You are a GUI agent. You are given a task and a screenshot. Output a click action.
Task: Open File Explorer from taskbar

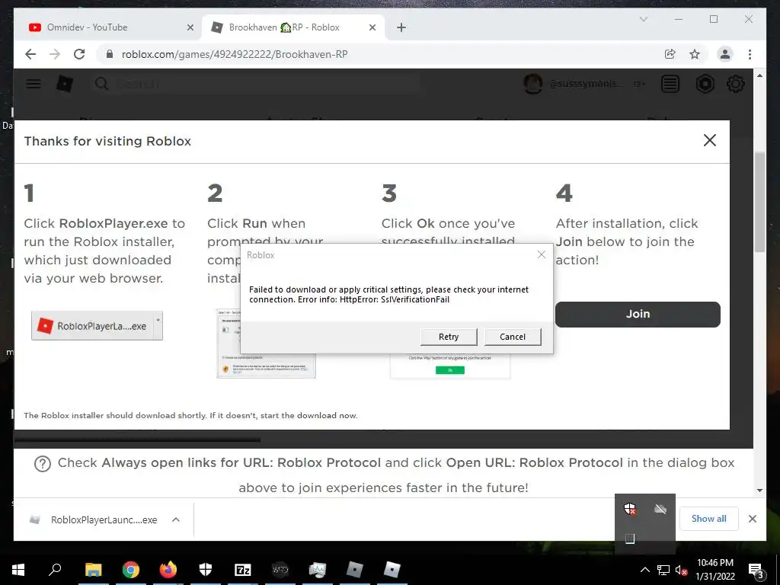93,570
